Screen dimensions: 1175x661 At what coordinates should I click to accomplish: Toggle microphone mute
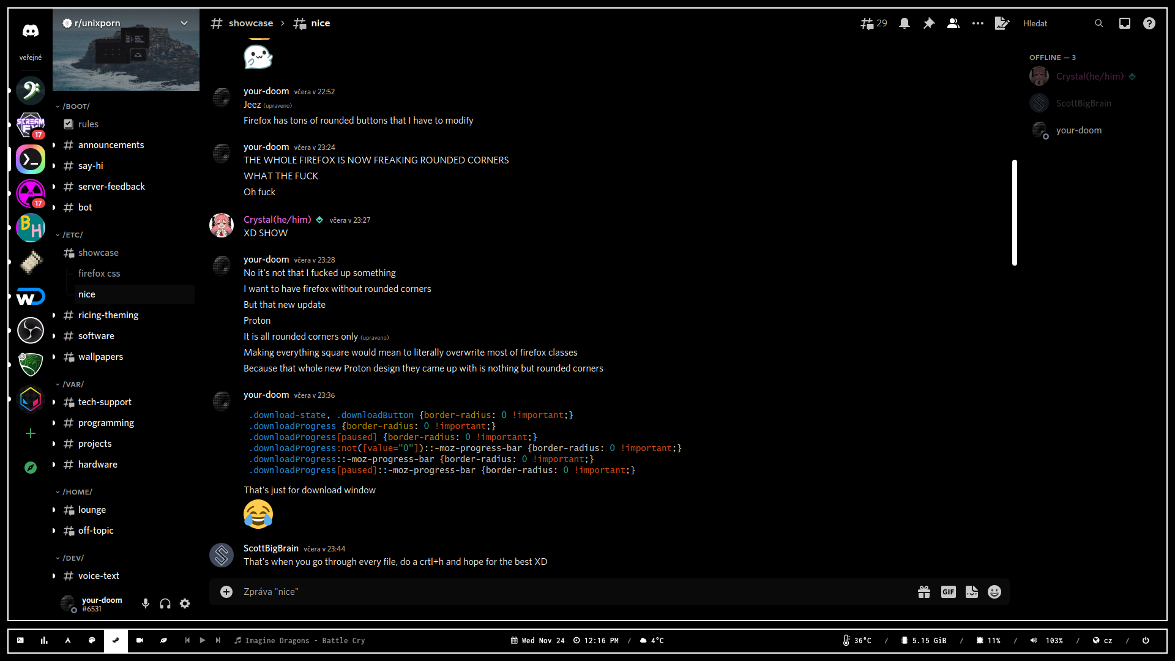(x=146, y=604)
